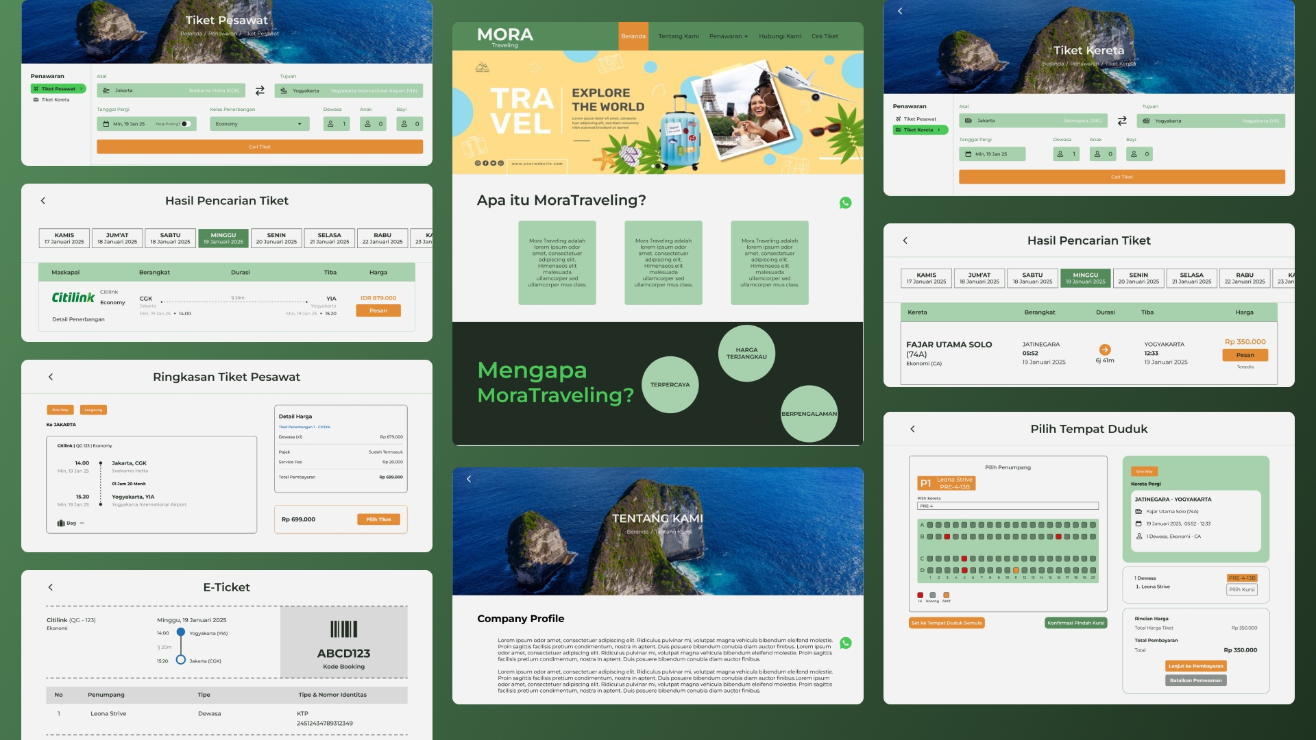Click Pesan for the Citilink flight

point(378,310)
